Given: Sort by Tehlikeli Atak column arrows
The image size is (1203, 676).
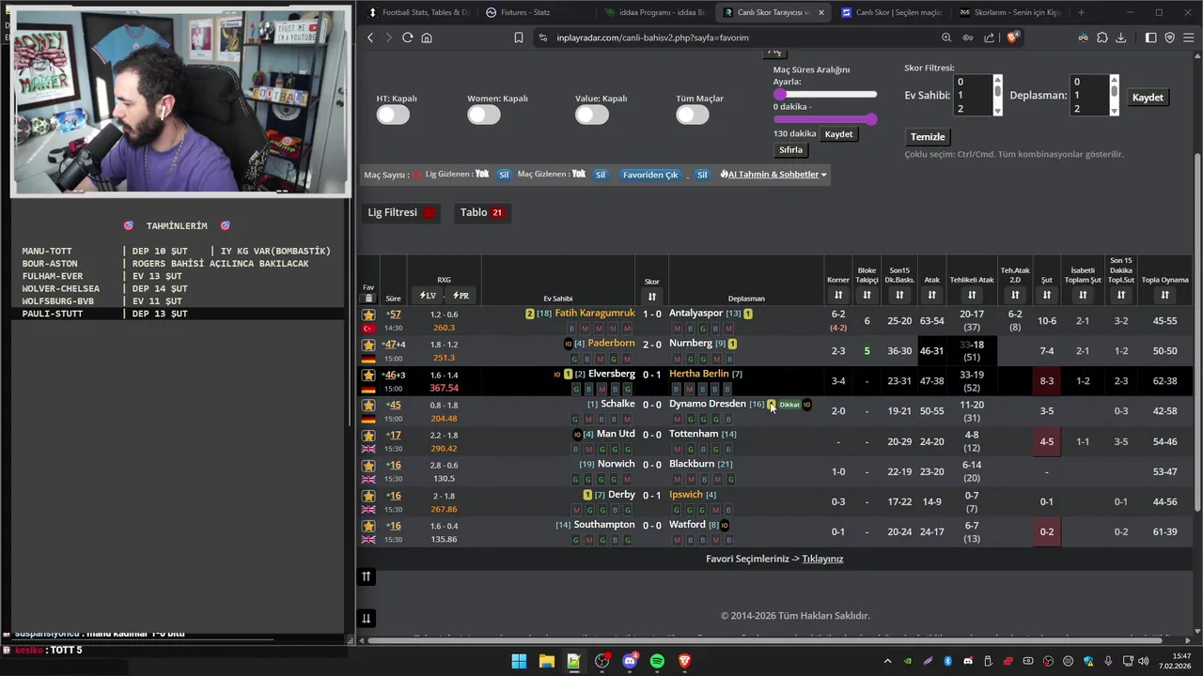Looking at the screenshot, I should click(972, 295).
